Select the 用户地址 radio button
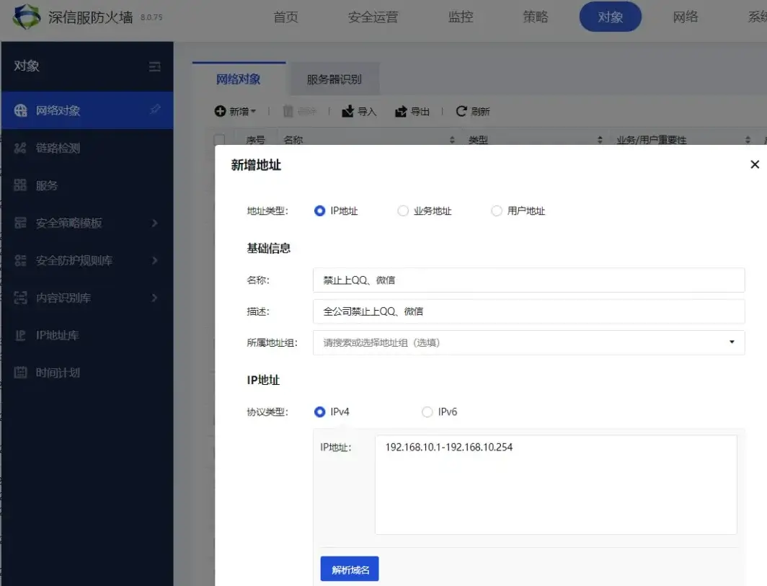The image size is (767, 586). (x=497, y=210)
